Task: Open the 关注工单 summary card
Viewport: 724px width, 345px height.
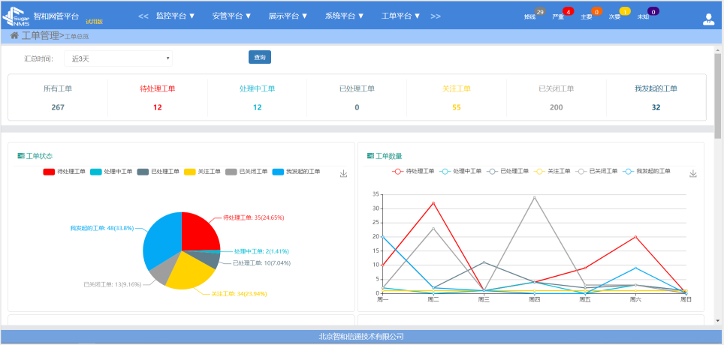Action: (x=457, y=97)
